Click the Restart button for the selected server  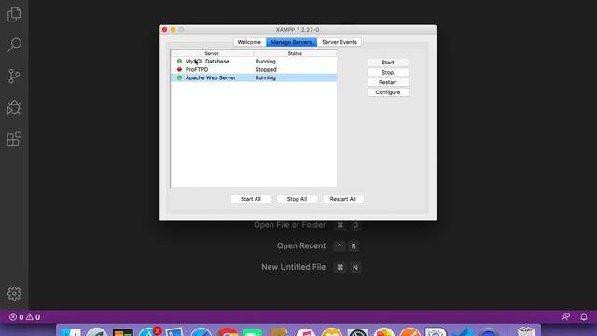pos(388,82)
